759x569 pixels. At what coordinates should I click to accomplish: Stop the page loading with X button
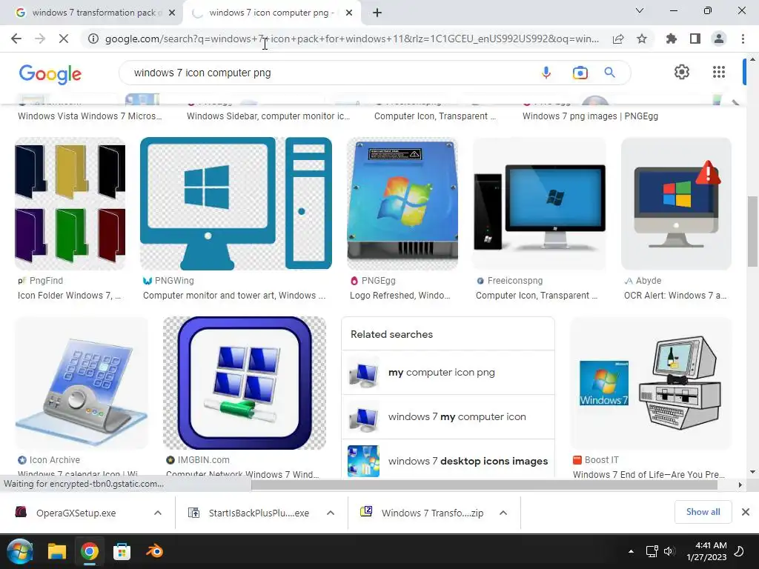64,39
